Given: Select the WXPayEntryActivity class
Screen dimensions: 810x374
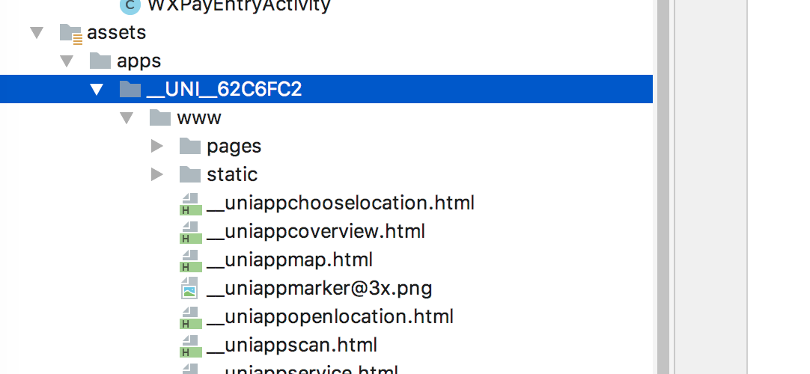Looking at the screenshot, I should (239, 5).
